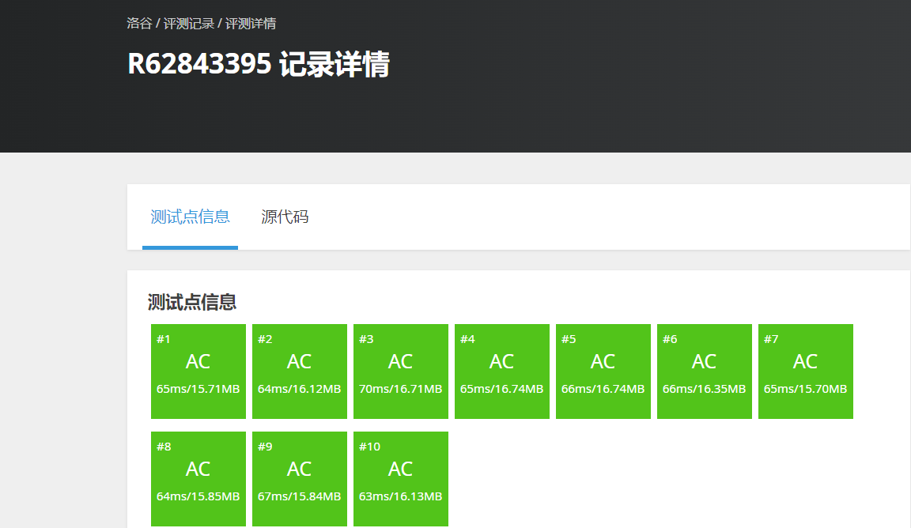This screenshot has height=528, width=911.
Task: Open test case #8 with 64ms/15.85MB
Action: point(198,479)
